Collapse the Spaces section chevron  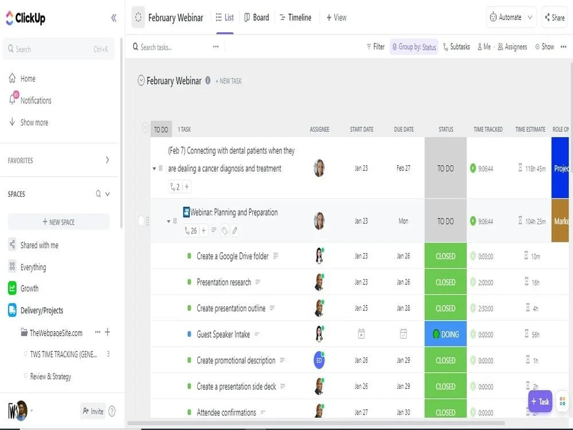[108, 194]
